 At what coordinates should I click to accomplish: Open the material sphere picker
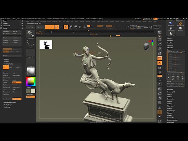[x=31, y=72]
